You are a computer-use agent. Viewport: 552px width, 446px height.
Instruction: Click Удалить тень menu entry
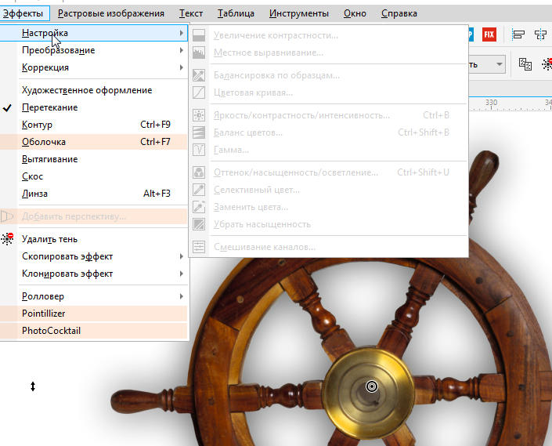pyautogui.click(x=93, y=239)
